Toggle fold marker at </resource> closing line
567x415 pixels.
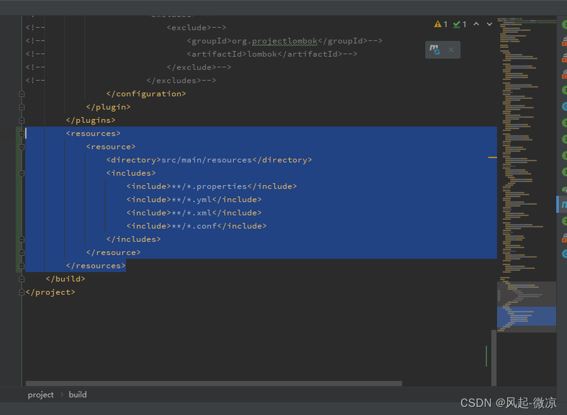pos(21,253)
